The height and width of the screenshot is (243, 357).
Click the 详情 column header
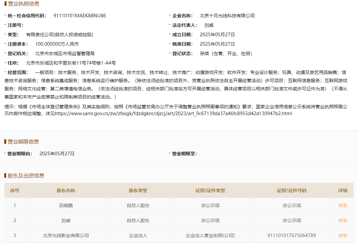point(343,190)
